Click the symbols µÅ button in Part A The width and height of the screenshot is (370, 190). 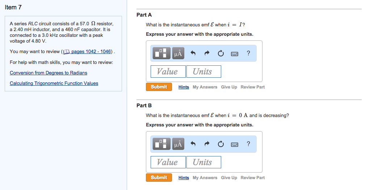coord(178,53)
